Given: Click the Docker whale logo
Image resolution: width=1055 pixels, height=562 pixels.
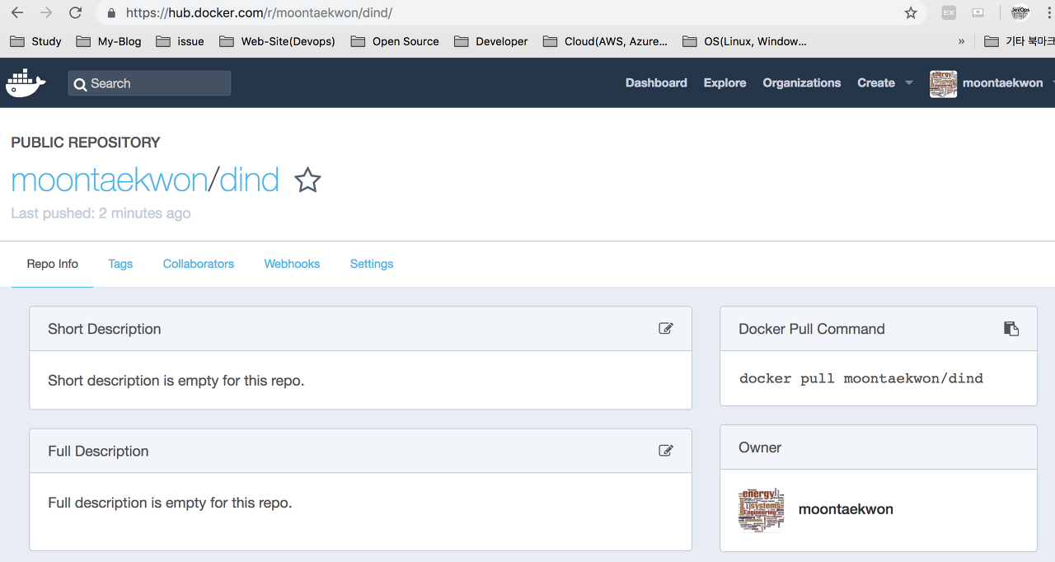Looking at the screenshot, I should pyautogui.click(x=26, y=83).
